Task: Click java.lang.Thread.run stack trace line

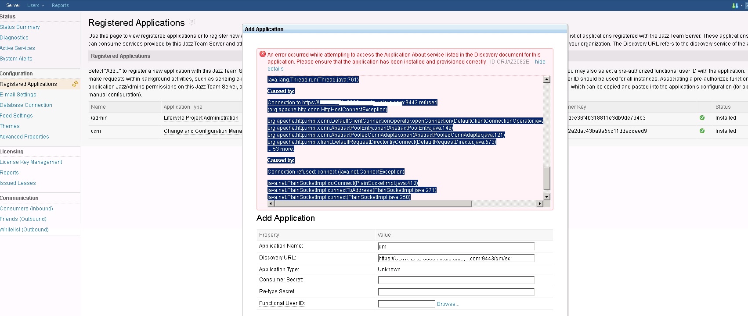Action: tap(313, 80)
